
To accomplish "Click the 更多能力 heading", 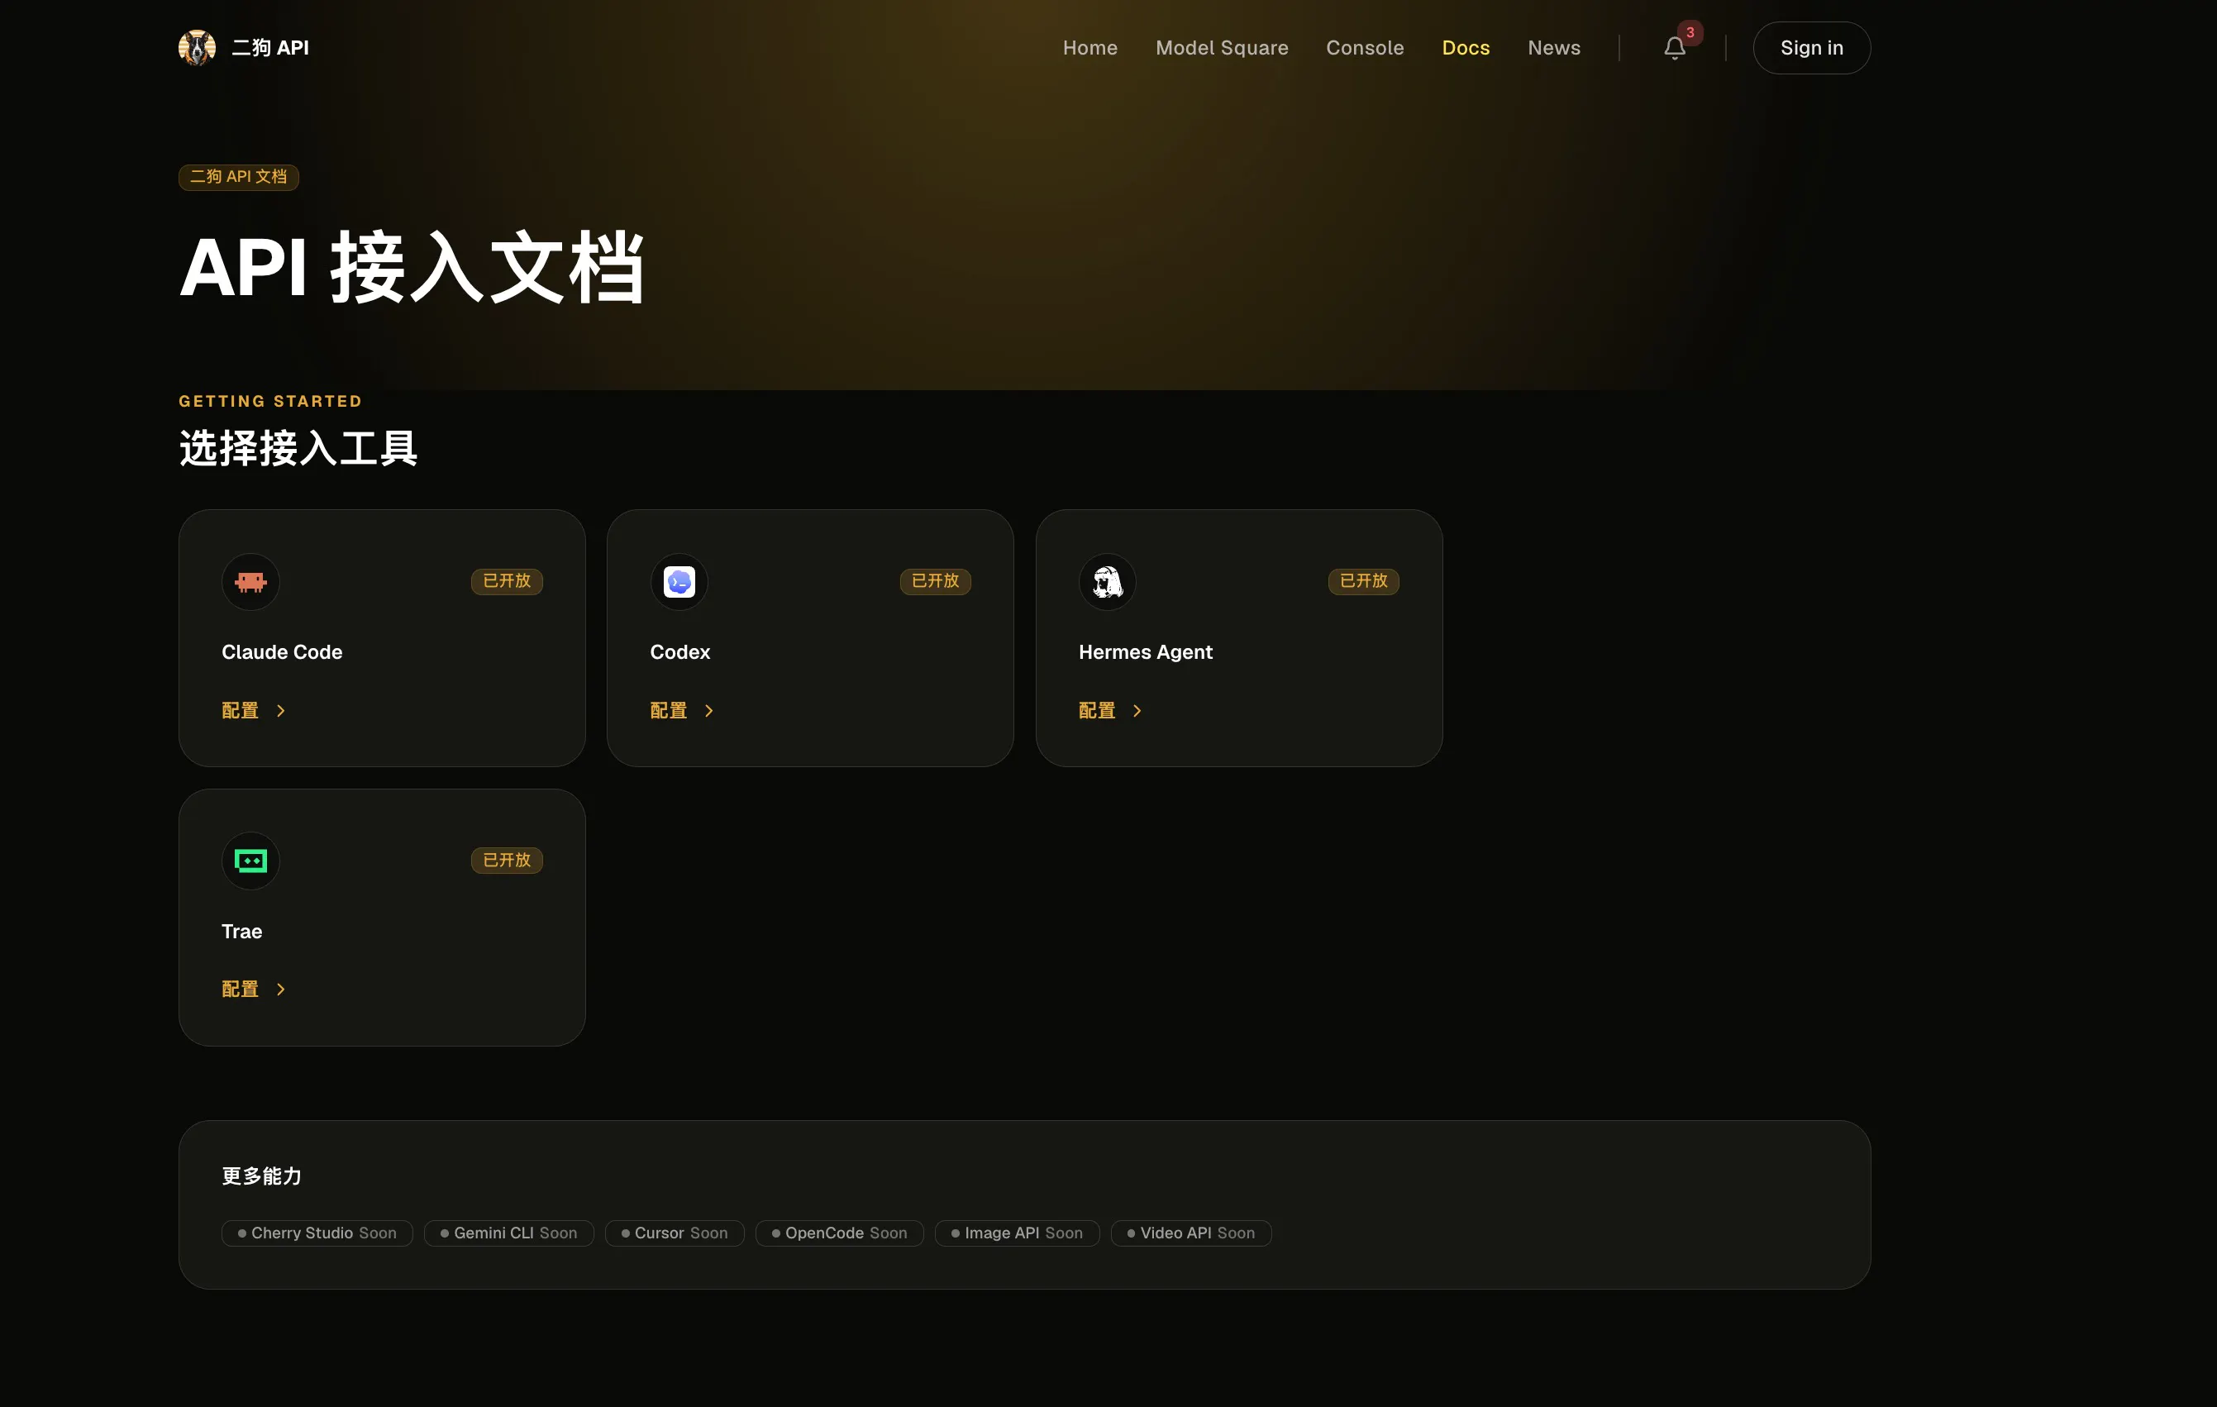I will [261, 1176].
